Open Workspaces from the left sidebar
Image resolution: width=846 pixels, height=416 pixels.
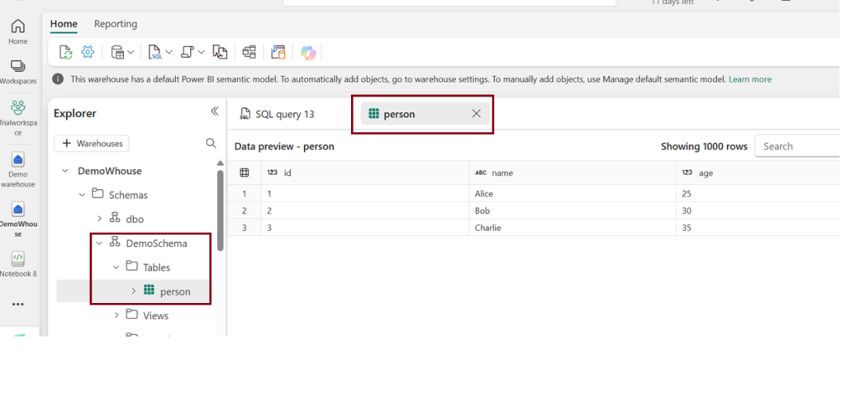18,72
